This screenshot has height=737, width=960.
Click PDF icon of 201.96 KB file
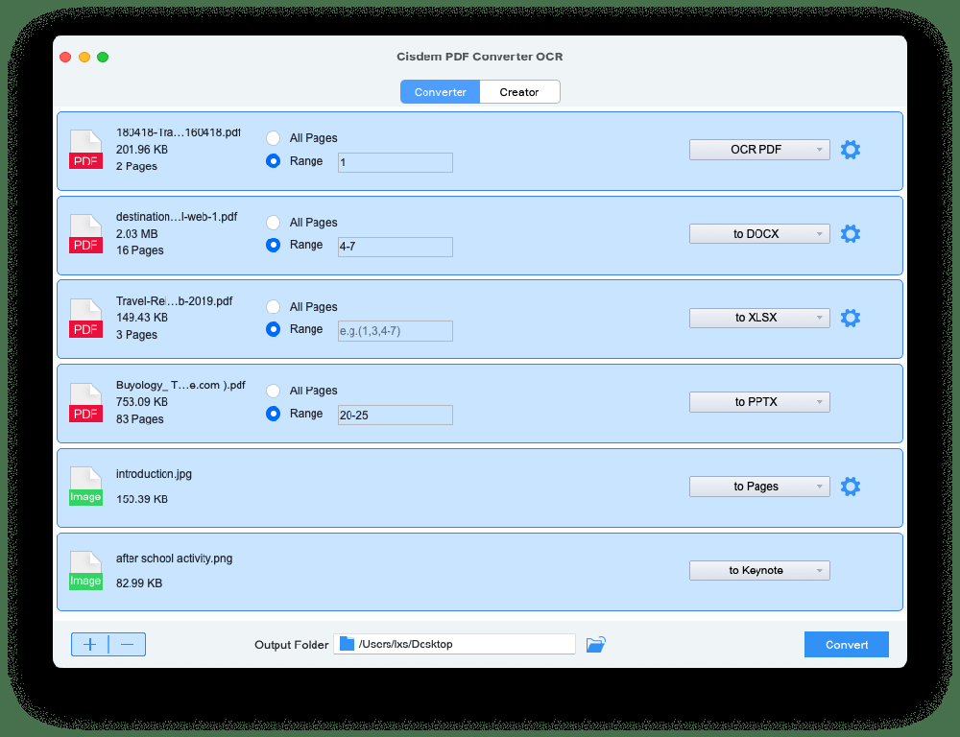(85, 150)
